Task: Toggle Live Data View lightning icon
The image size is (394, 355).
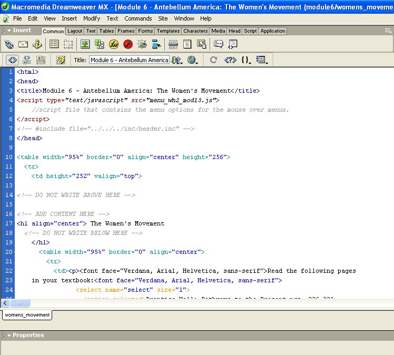Action: (x=61, y=60)
